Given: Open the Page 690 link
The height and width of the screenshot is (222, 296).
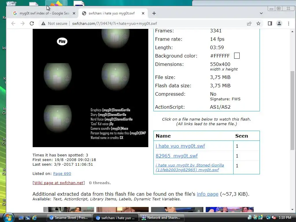Looking at the screenshot, I should [x=62, y=173].
